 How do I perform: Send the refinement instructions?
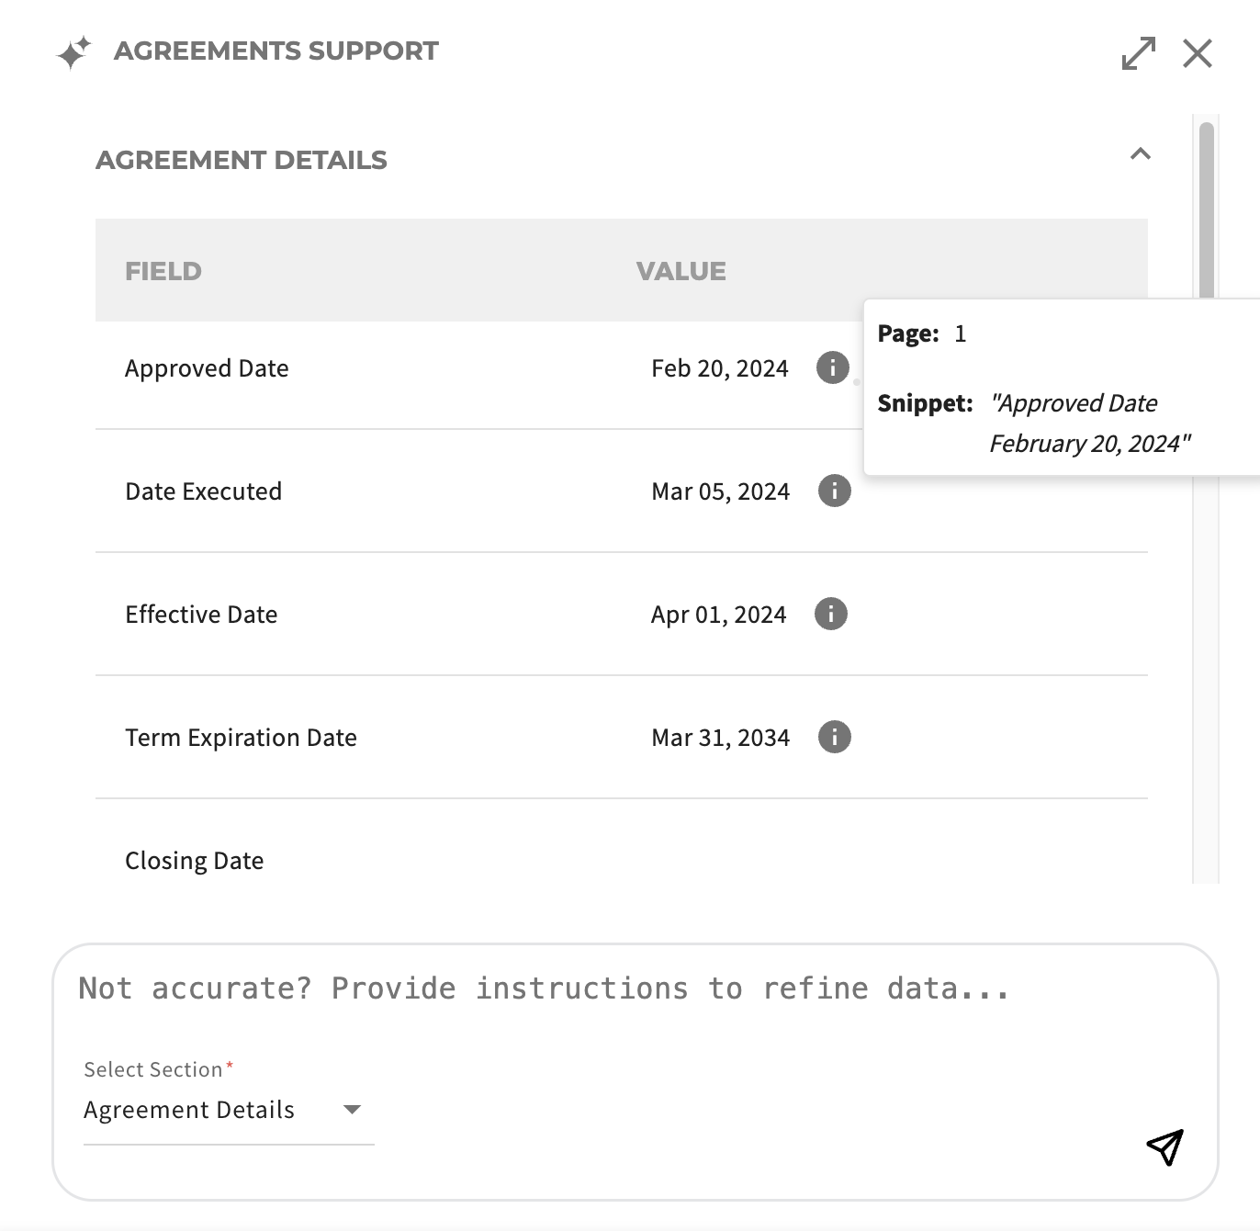click(x=1164, y=1146)
